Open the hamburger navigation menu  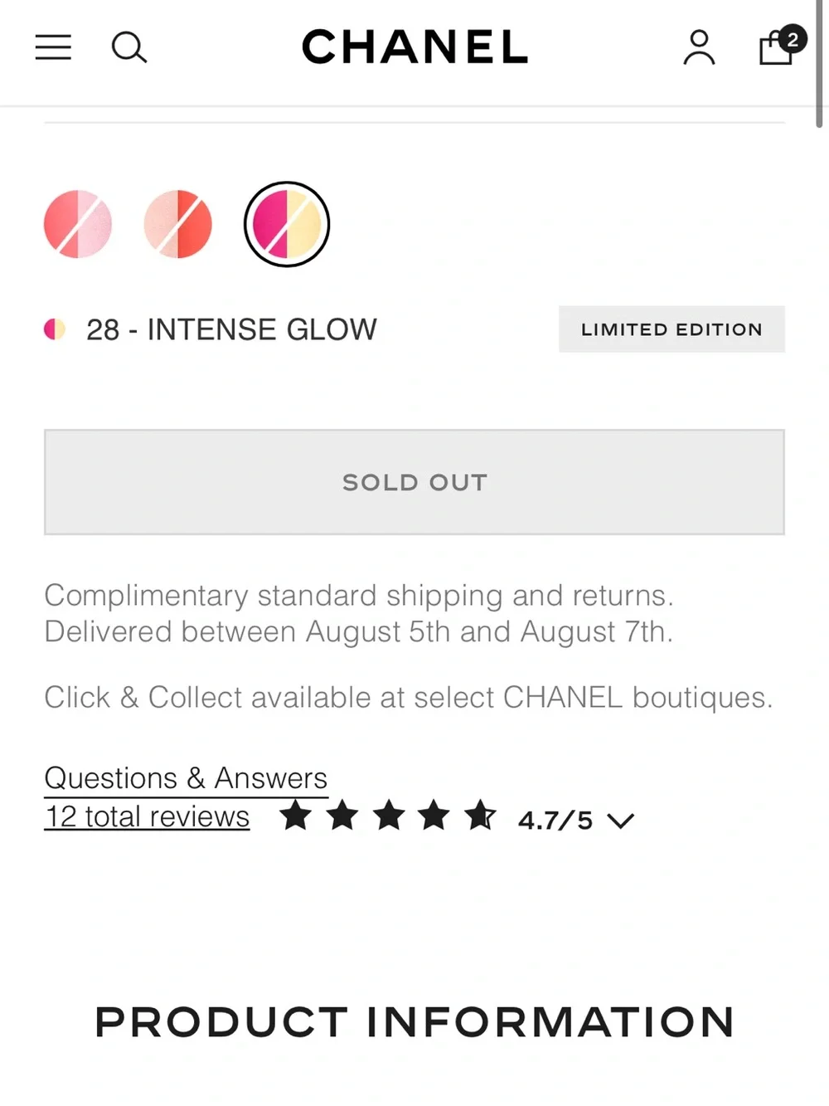53,47
